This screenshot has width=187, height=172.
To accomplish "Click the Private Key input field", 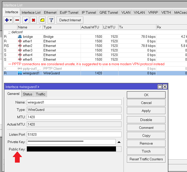I will 71,142.
